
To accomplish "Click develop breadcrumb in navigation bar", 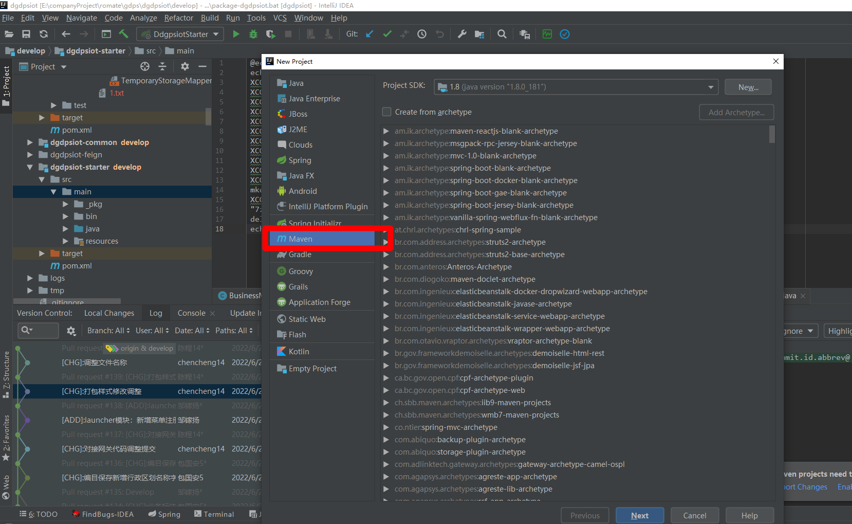I will pyautogui.click(x=30, y=51).
